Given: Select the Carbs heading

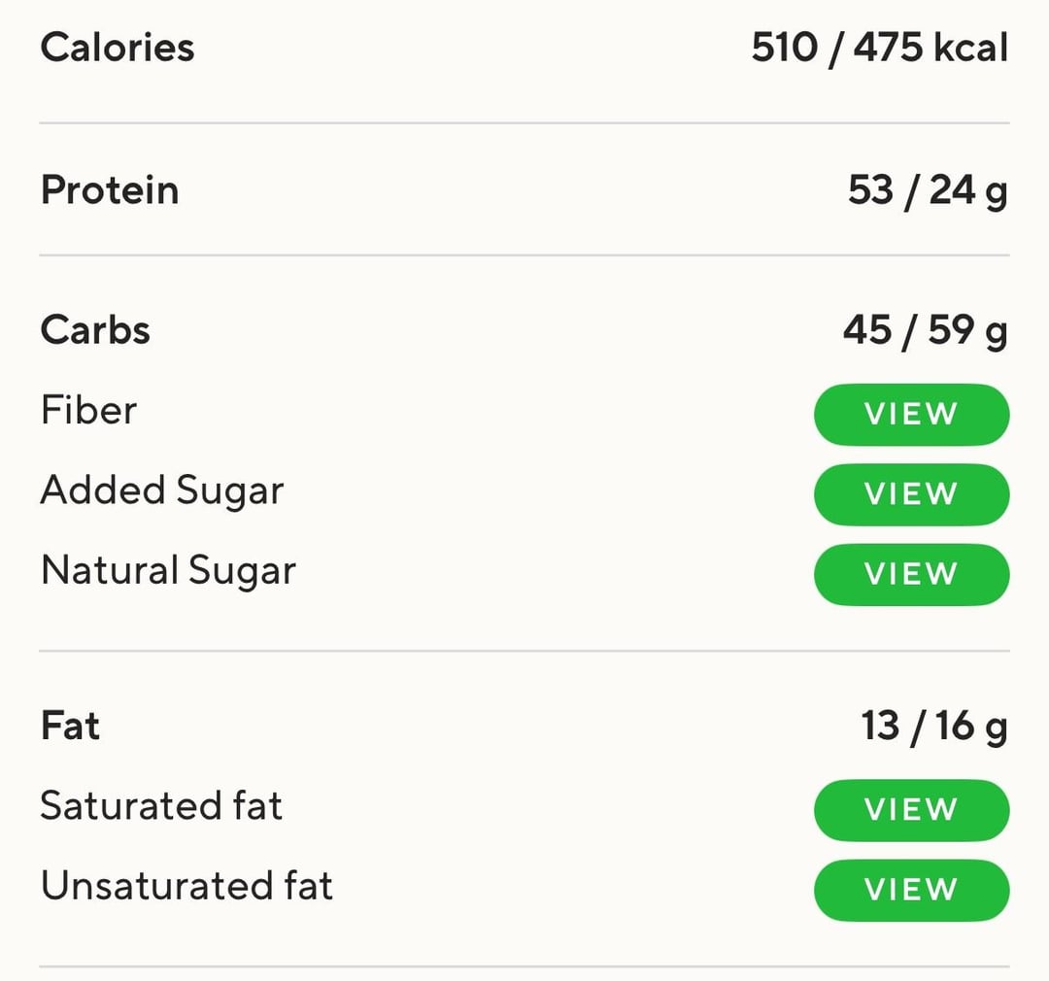Looking at the screenshot, I should [95, 330].
